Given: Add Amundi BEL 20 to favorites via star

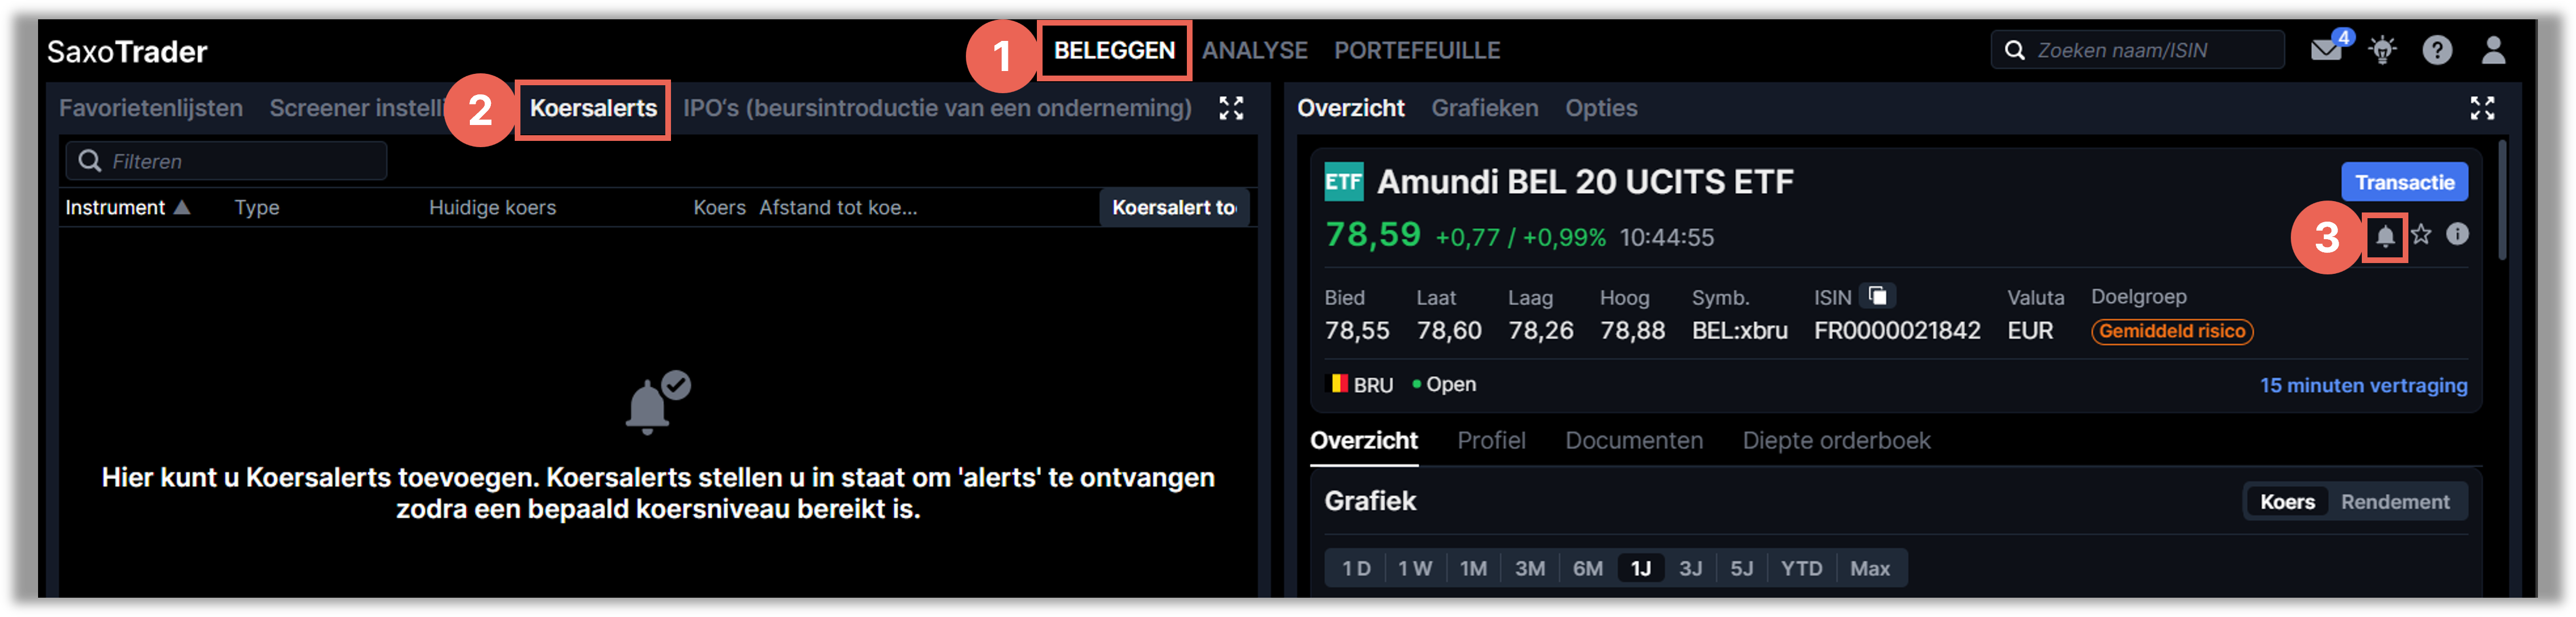Looking at the screenshot, I should coord(2422,234).
